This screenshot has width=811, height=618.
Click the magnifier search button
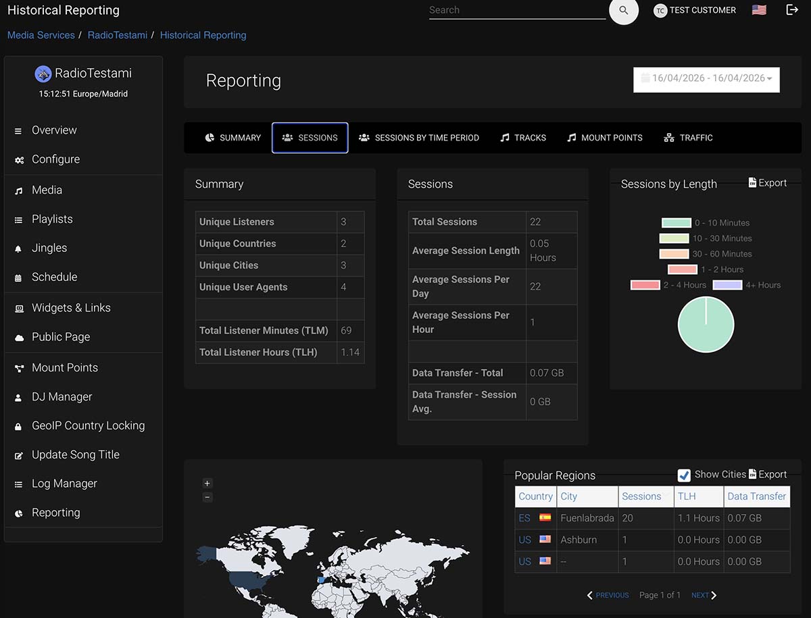coord(623,11)
